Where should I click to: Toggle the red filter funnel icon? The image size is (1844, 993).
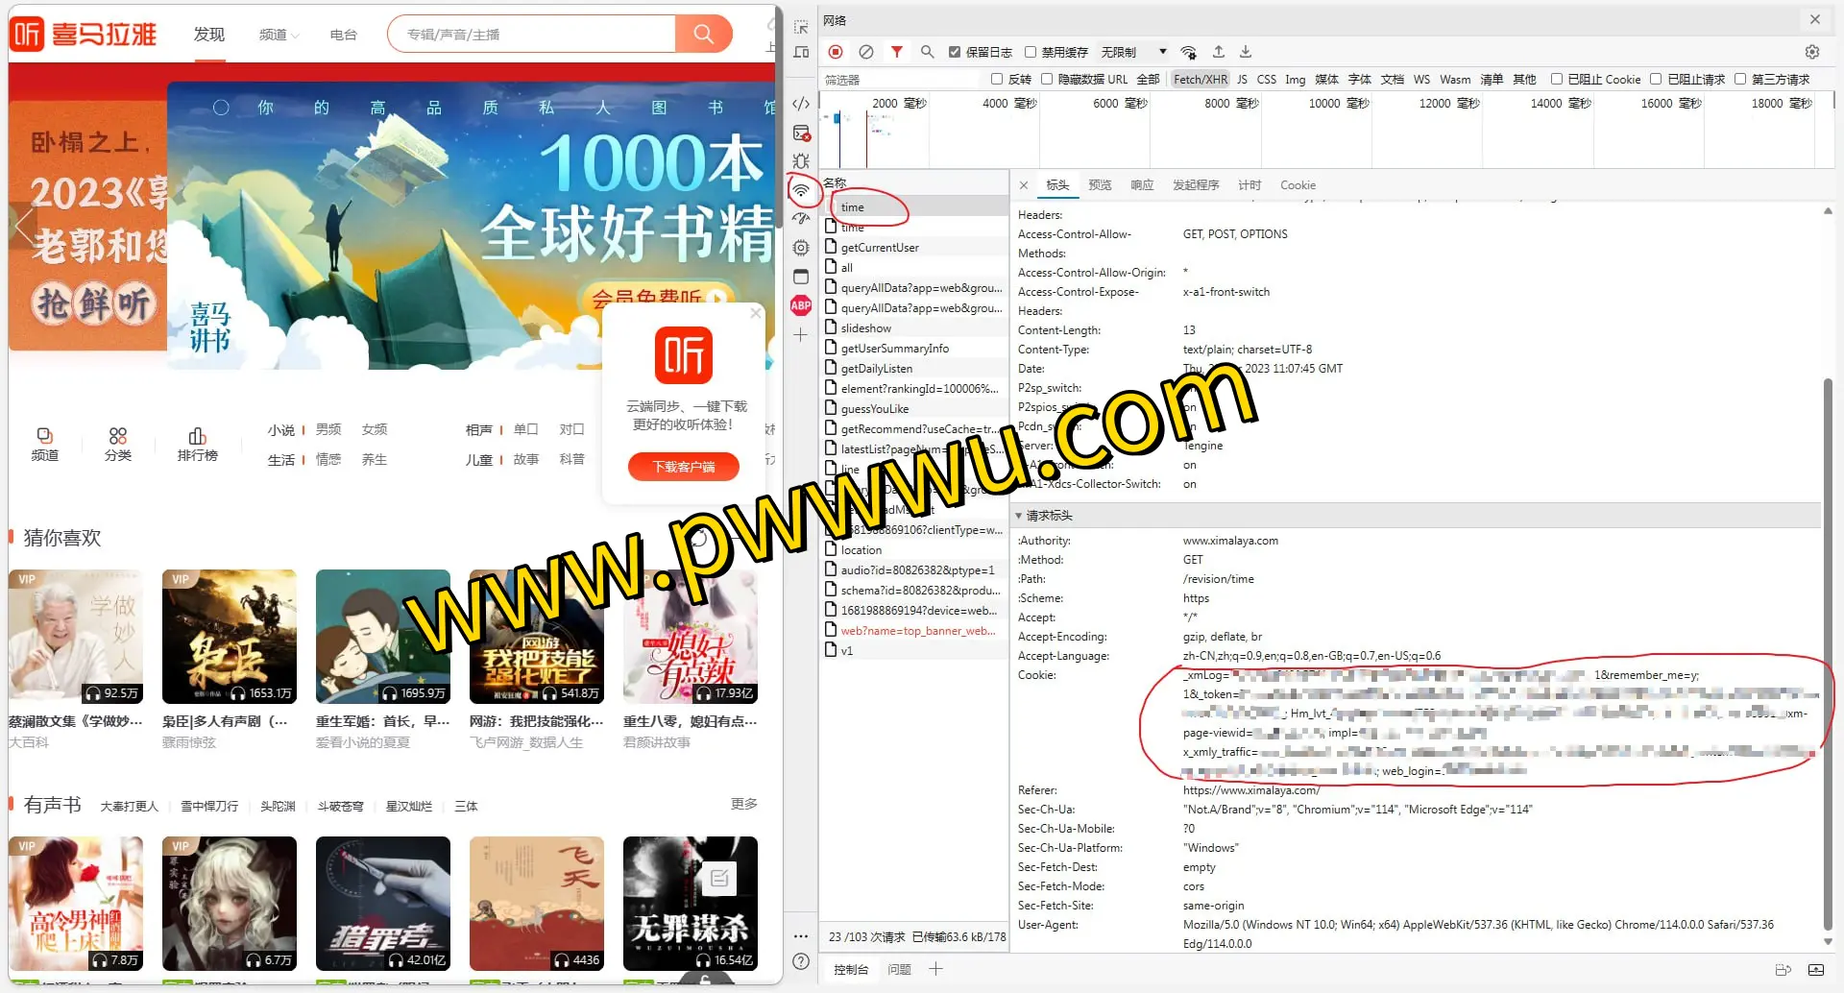[x=897, y=52]
